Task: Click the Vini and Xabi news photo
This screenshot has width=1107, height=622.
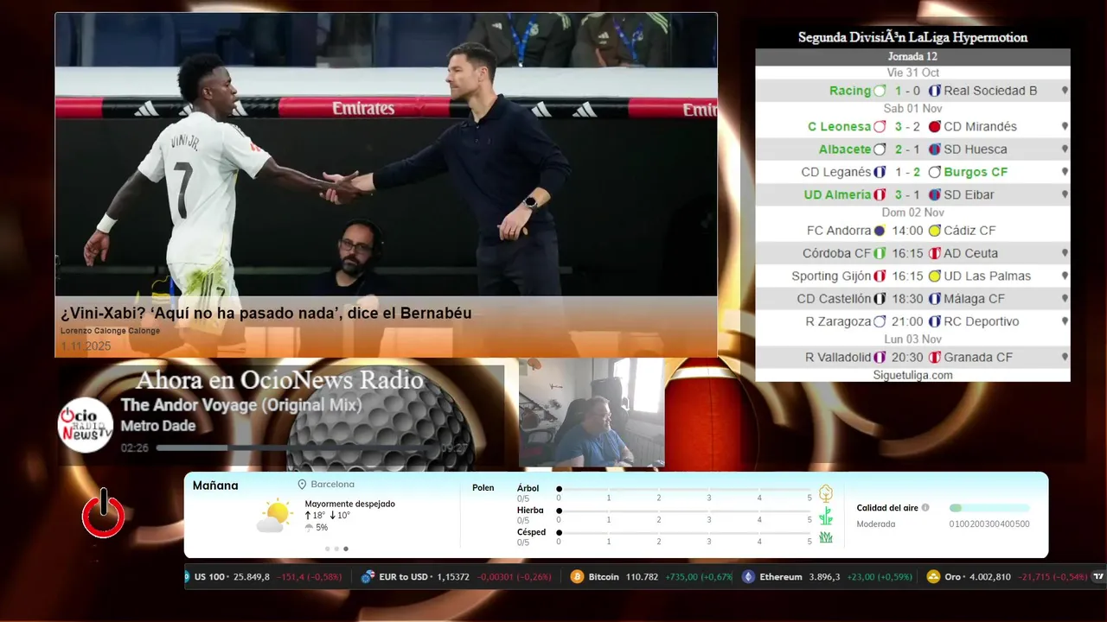Action: point(386,155)
